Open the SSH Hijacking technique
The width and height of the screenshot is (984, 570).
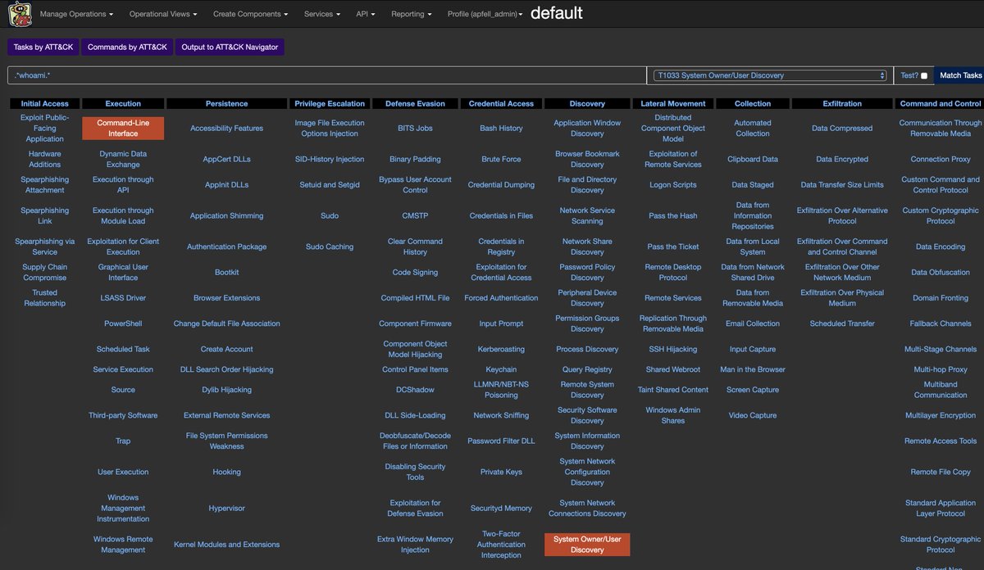point(673,349)
